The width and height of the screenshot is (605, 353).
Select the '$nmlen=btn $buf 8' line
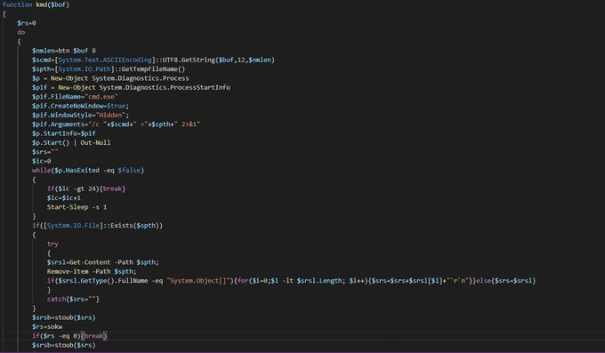(64, 51)
